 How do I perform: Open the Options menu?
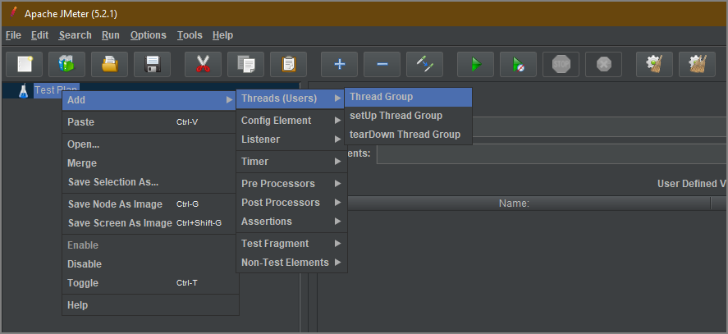(148, 35)
